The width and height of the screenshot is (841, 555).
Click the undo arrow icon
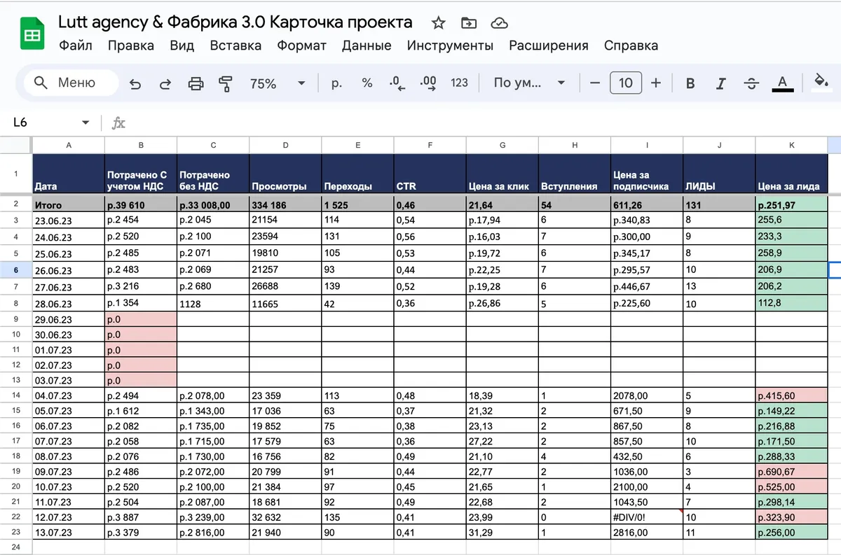pos(135,83)
